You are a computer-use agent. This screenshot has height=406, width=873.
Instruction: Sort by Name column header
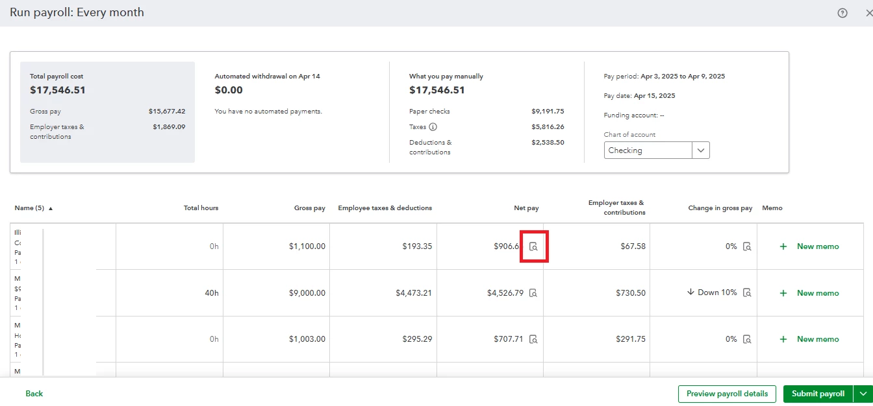pyautogui.click(x=34, y=208)
